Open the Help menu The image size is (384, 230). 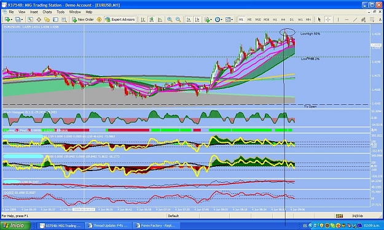pyautogui.click(x=89, y=12)
